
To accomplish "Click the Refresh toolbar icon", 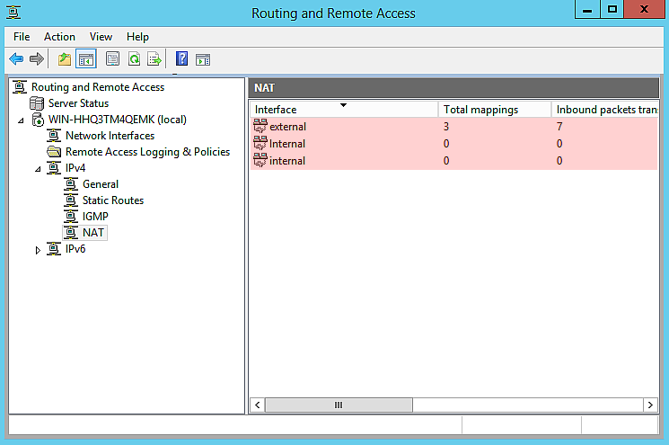I will pos(134,59).
